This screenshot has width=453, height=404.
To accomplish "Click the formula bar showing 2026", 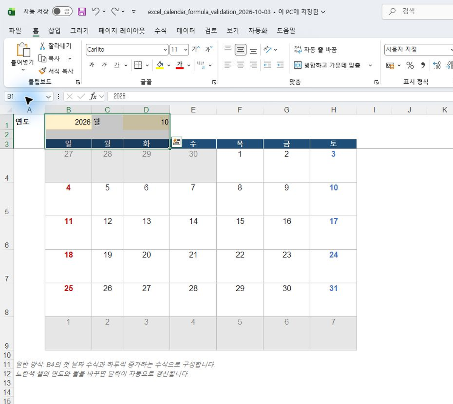I will click(x=279, y=97).
